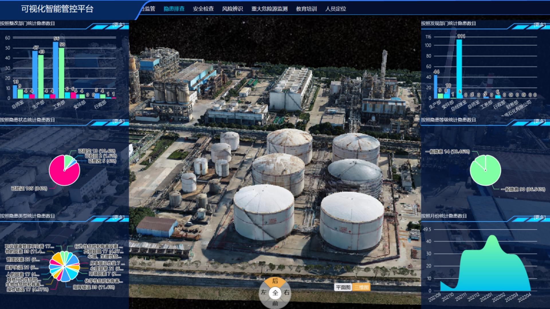Switch to 平面图 flat map view
The width and height of the screenshot is (550, 309).
[343, 287]
